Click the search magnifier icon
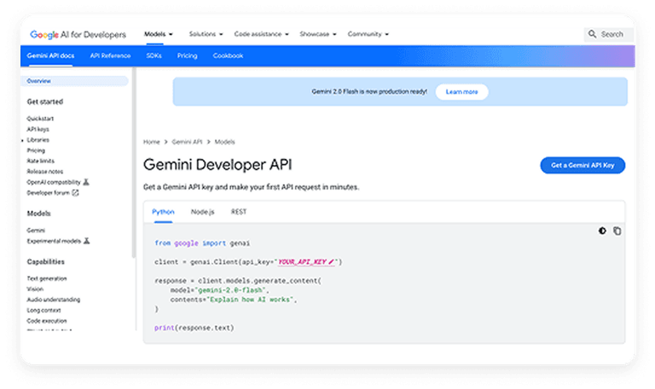The image size is (655, 389). 592,34
